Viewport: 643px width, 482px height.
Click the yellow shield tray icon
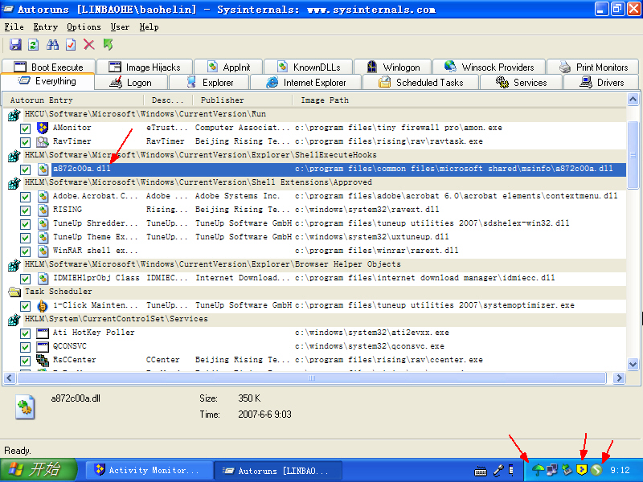point(581,470)
